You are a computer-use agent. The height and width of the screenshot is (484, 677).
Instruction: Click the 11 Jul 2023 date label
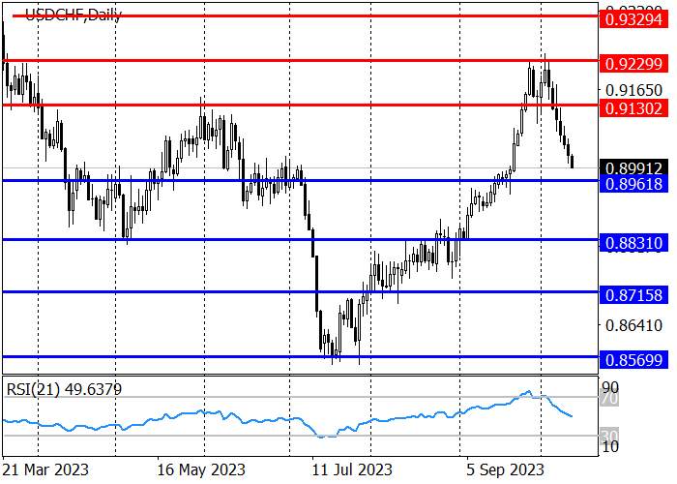click(352, 469)
